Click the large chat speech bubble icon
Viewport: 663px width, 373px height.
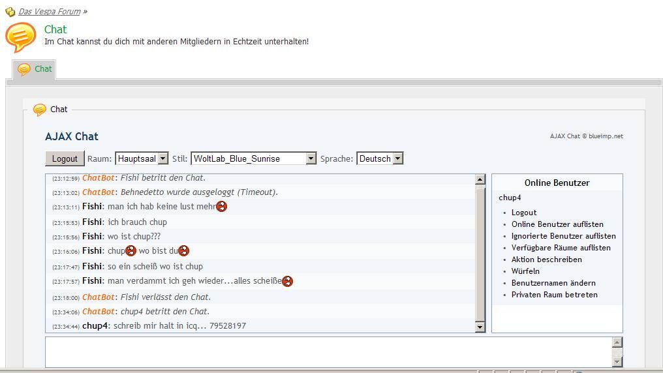coord(20,37)
